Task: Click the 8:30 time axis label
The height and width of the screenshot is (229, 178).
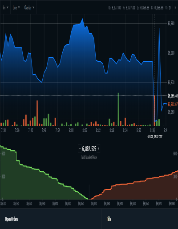Action: tap(139, 130)
